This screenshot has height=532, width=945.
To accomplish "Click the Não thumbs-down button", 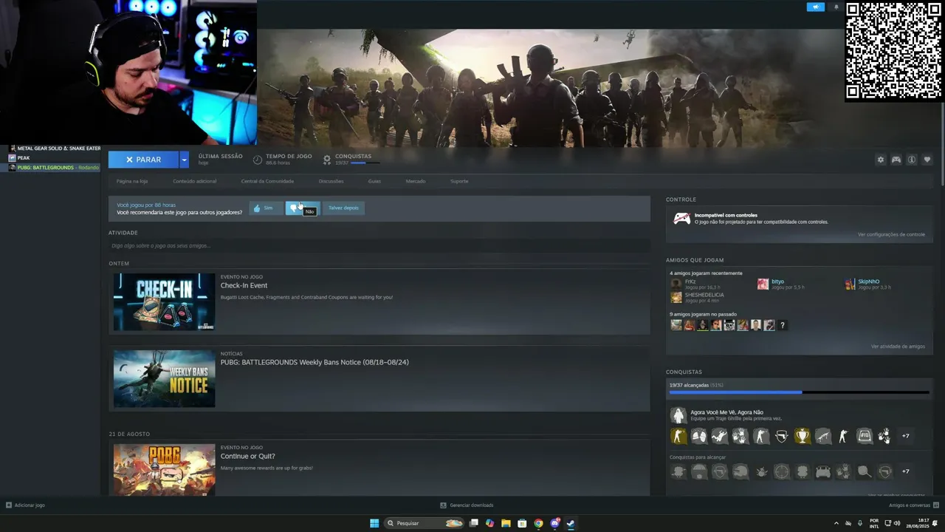I will click(x=303, y=208).
